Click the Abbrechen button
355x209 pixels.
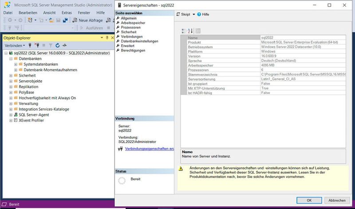(337, 200)
